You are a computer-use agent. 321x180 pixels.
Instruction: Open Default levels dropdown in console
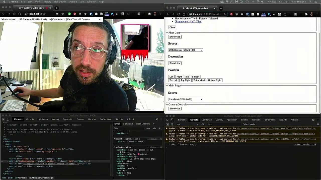(x=249, y=124)
